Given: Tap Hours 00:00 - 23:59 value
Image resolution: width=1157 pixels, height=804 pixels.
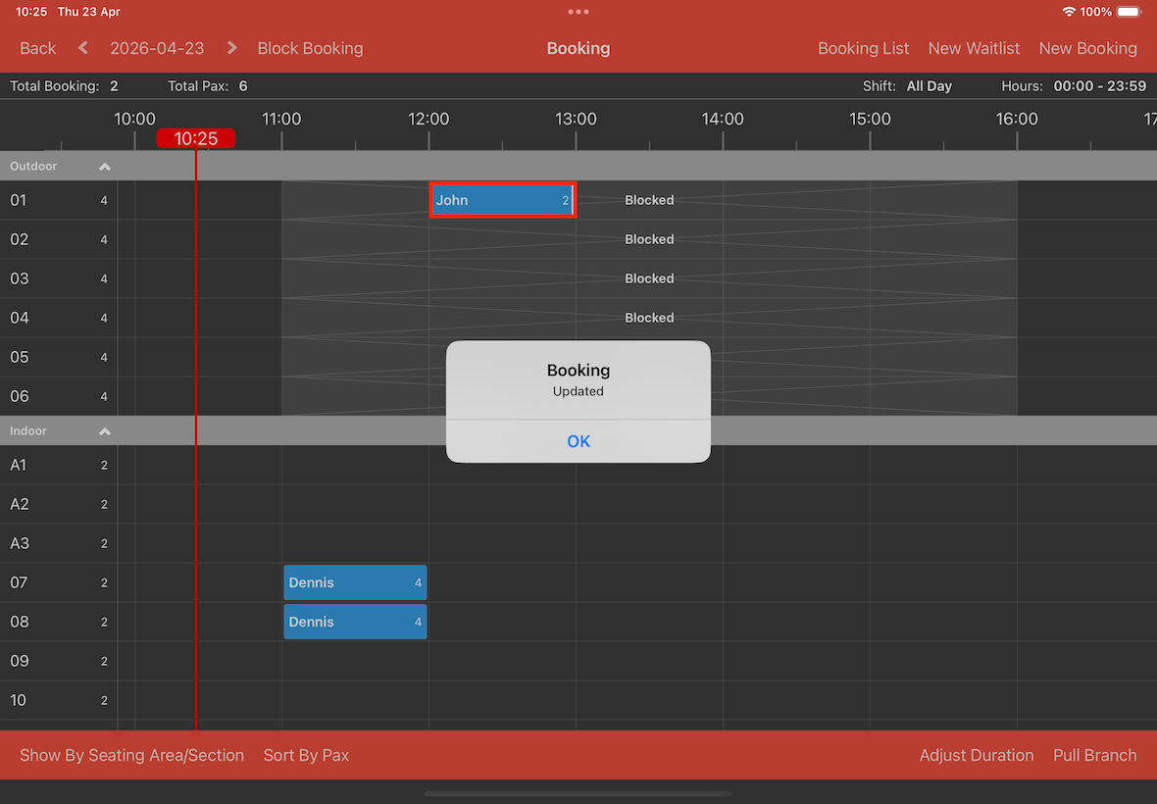Looking at the screenshot, I should point(1099,86).
